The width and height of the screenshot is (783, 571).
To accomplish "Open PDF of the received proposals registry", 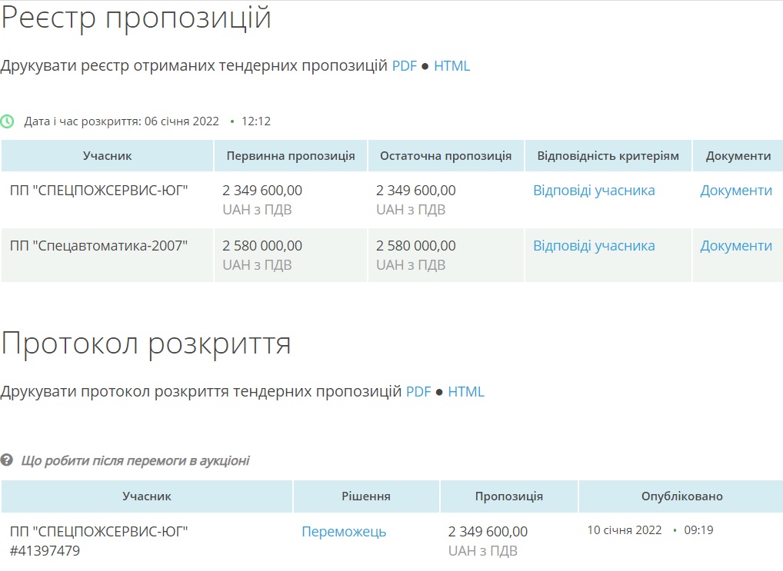I will (x=404, y=66).
